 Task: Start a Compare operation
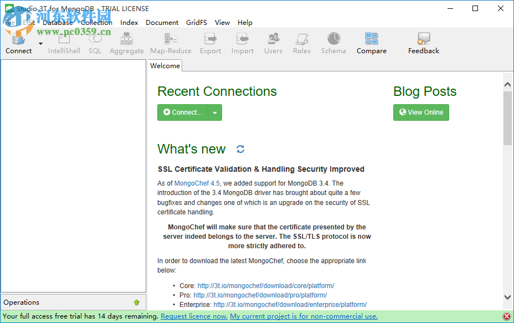(371, 43)
